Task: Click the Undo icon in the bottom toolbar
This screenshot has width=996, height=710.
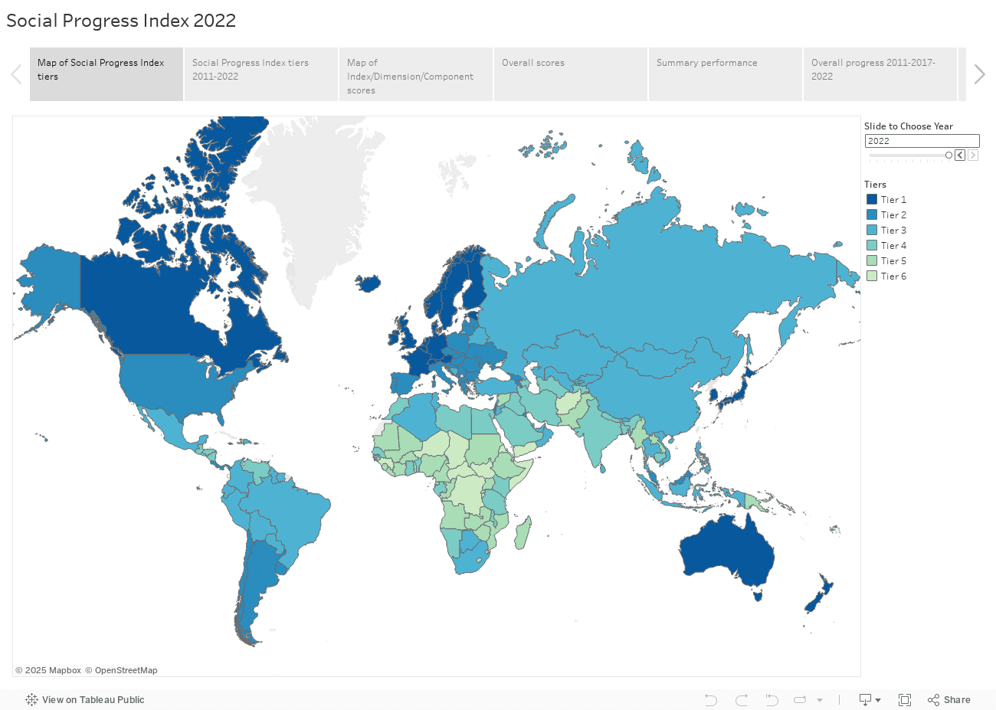Action: point(710,700)
